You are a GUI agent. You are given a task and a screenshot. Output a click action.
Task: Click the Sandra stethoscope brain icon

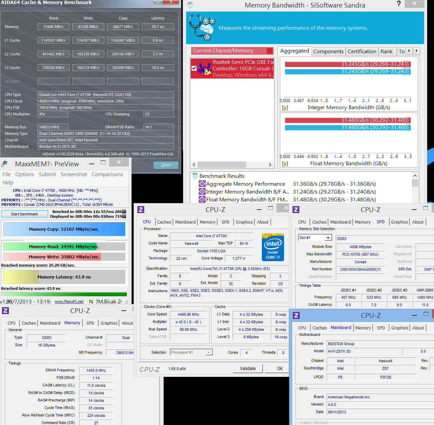(x=203, y=28)
